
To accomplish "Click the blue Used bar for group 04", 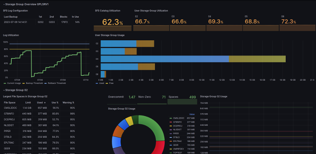I will 165,59.
